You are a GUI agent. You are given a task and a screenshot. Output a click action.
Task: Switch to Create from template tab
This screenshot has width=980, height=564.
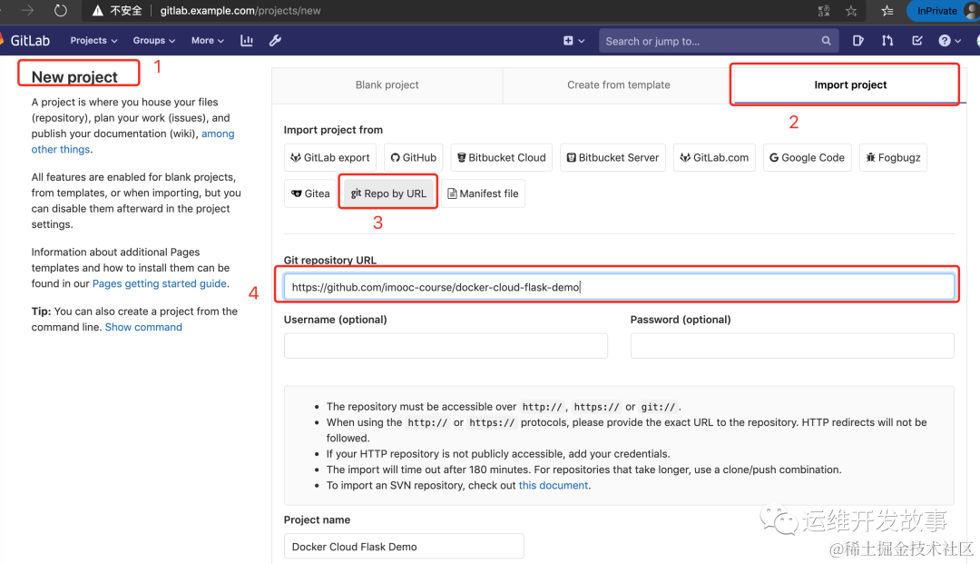pos(618,85)
